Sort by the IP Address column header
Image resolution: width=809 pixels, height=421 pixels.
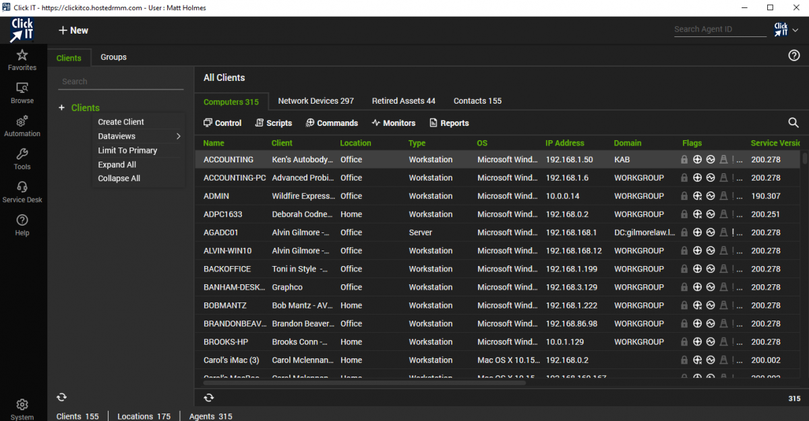coord(565,143)
